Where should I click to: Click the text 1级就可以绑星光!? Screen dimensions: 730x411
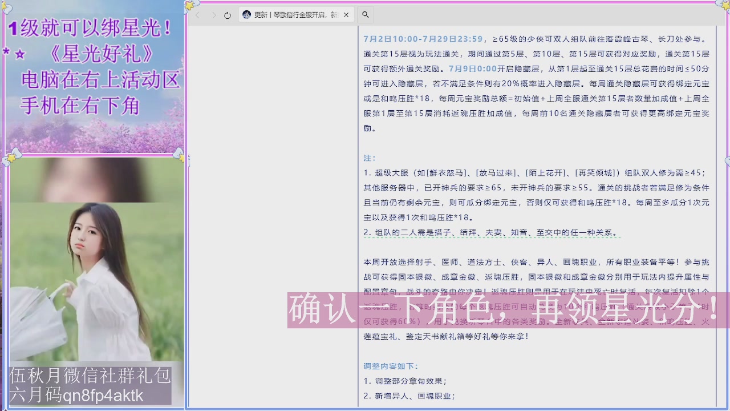click(x=90, y=27)
